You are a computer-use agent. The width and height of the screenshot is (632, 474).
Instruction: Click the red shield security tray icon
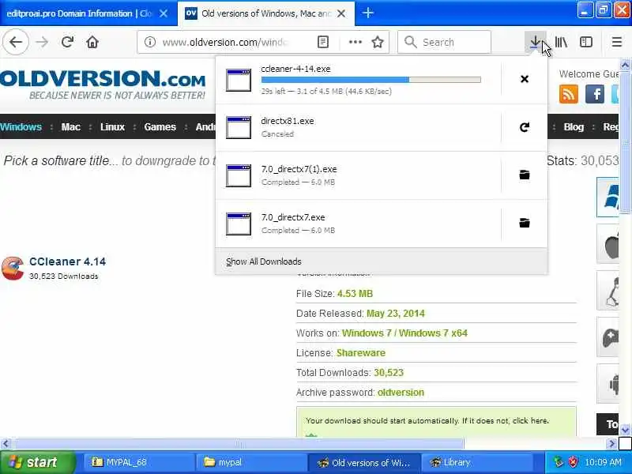coord(574,462)
